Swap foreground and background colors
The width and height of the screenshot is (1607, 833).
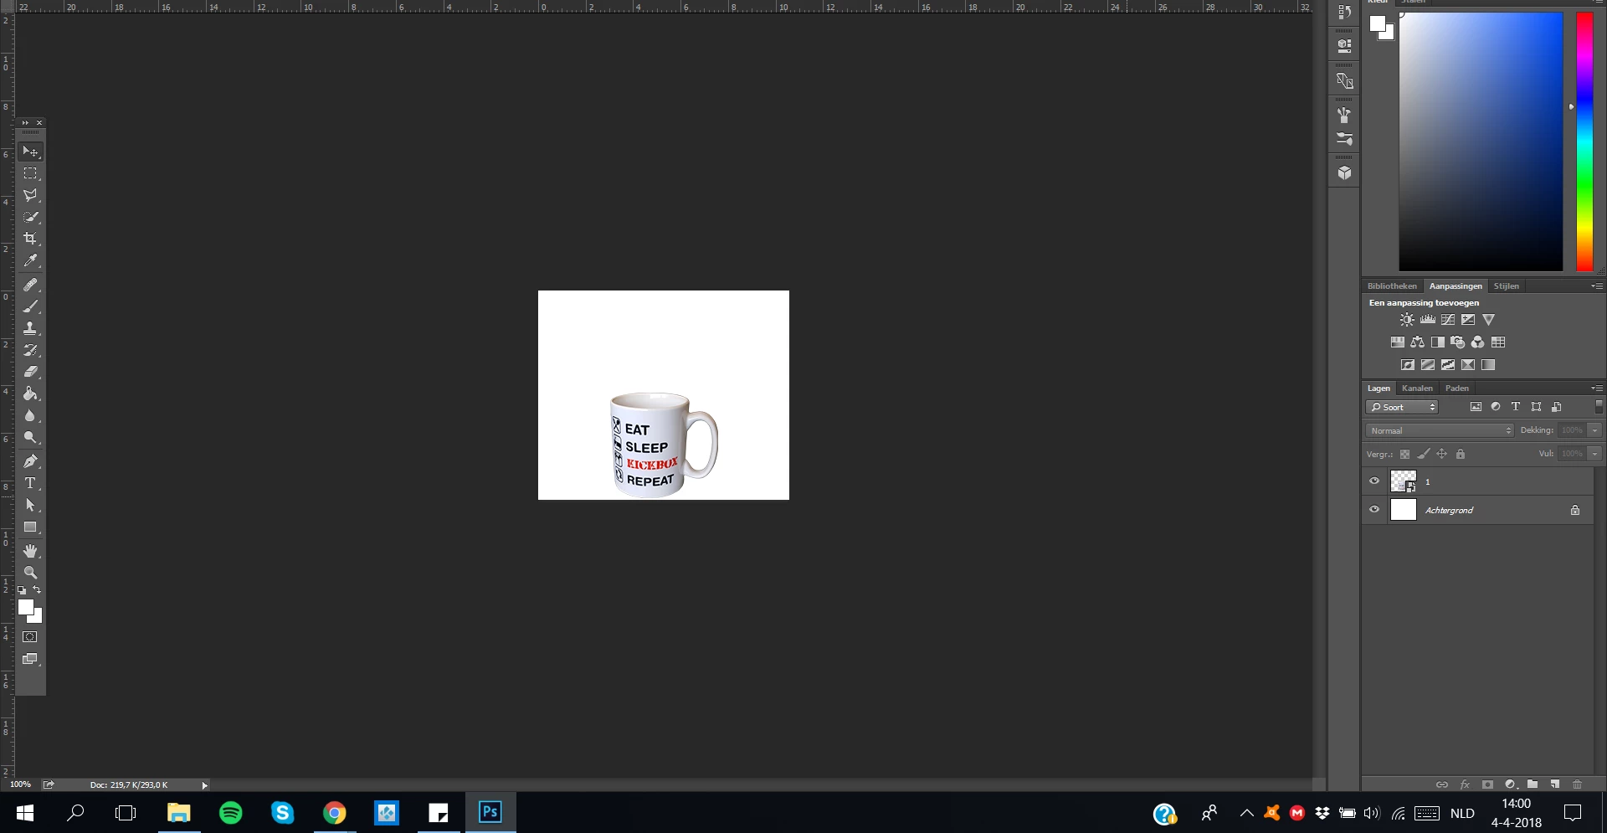click(37, 590)
